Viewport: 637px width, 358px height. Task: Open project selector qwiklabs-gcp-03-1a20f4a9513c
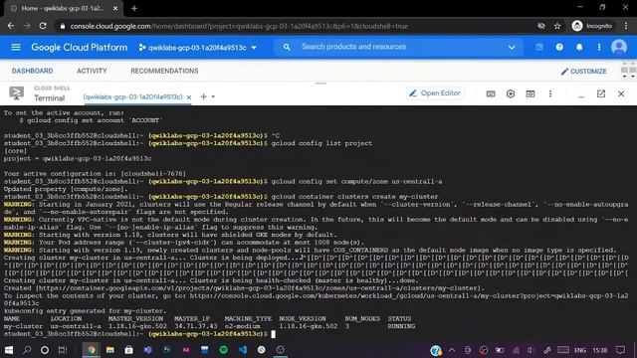(x=197, y=48)
